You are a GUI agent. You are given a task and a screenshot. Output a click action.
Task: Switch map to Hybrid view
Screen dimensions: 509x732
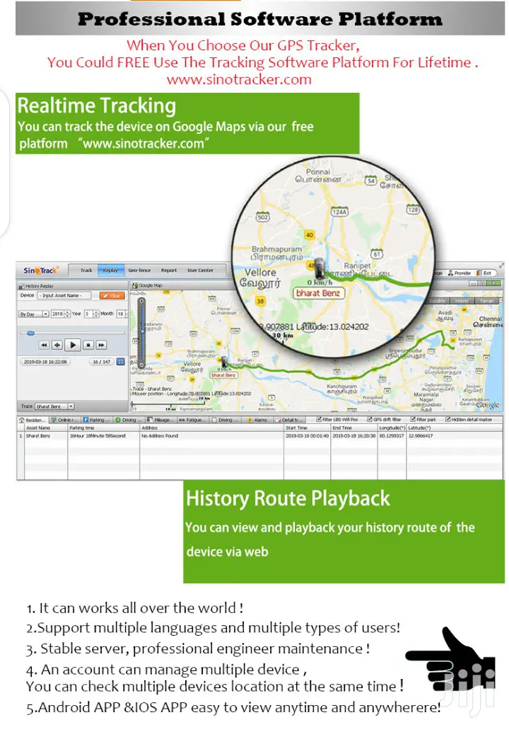462,301
